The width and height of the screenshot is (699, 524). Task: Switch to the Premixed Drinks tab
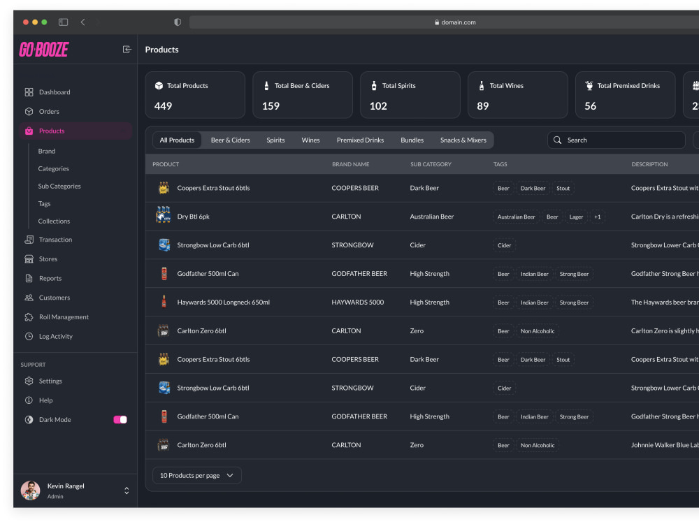[360, 140]
